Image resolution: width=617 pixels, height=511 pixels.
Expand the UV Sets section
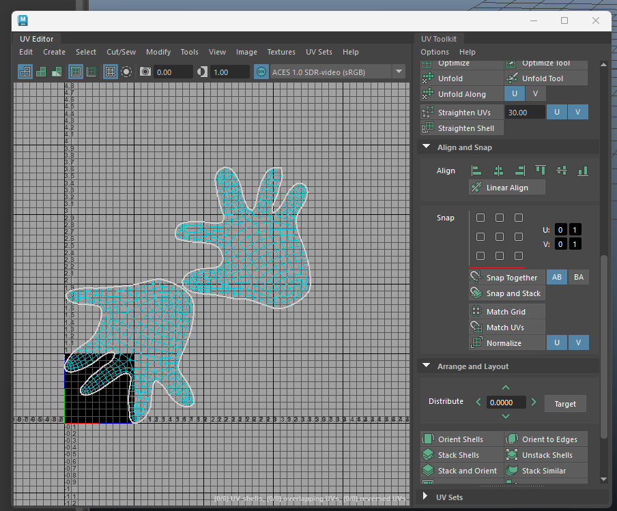pos(425,496)
